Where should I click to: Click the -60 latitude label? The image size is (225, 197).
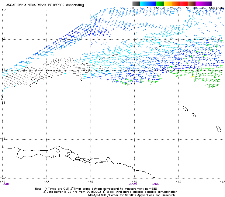3,10
